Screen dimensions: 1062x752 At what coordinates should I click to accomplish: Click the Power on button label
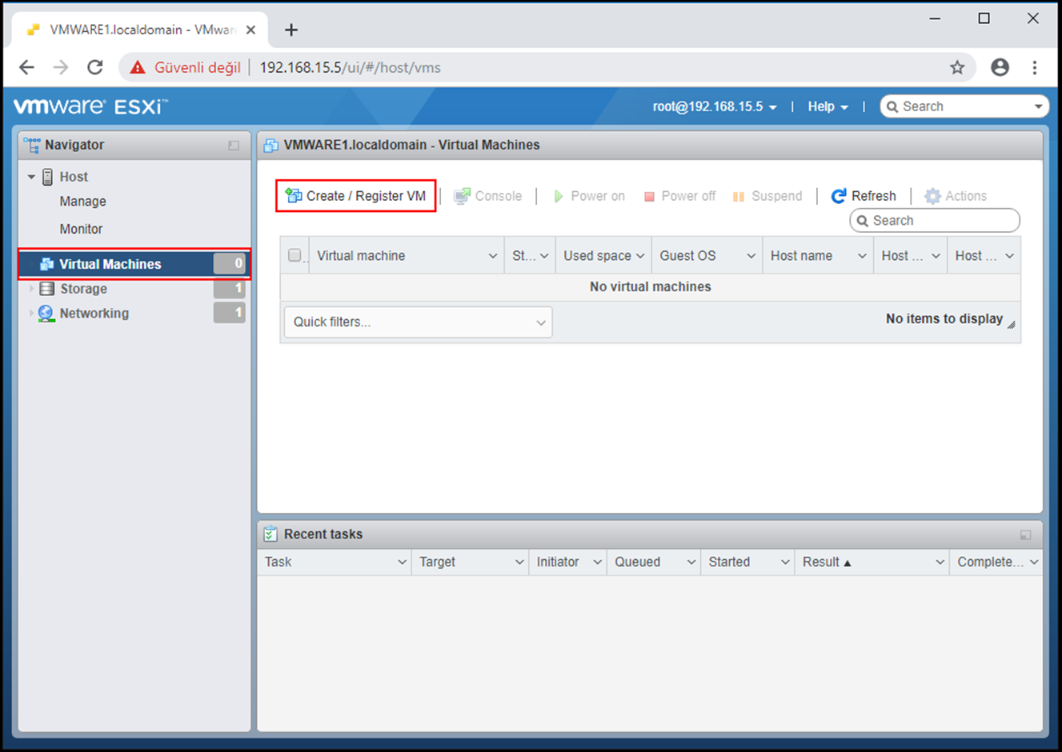pyautogui.click(x=598, y=196)
